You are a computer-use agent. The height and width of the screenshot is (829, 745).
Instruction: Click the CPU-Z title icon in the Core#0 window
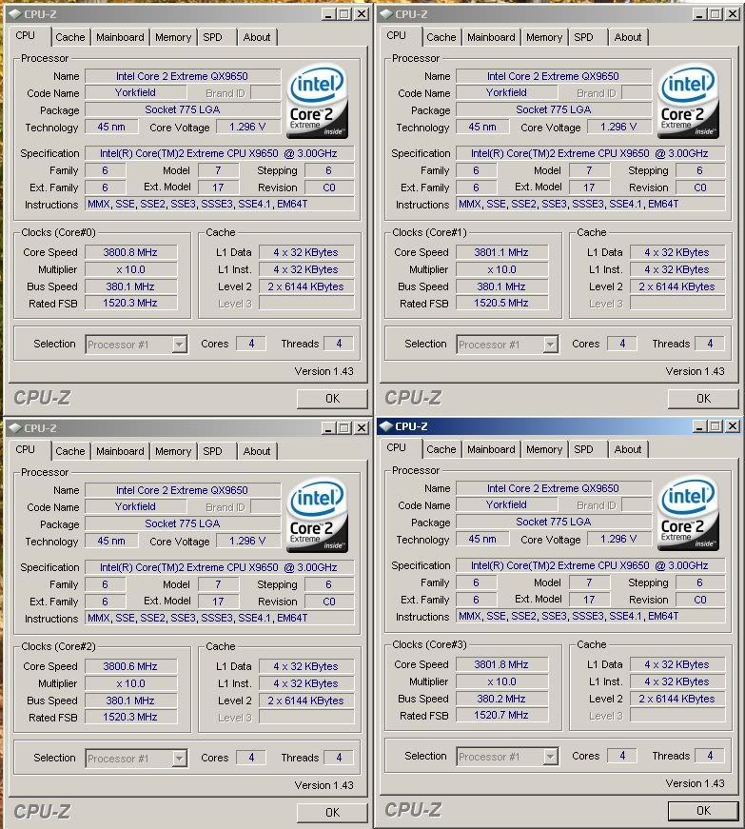click(x=15, y=14)
